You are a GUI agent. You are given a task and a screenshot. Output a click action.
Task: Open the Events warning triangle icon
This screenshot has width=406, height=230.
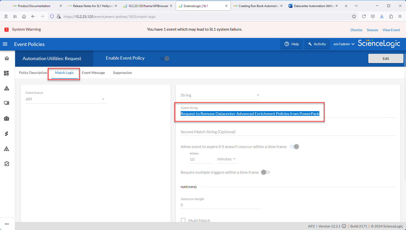[x=7, y=88]
